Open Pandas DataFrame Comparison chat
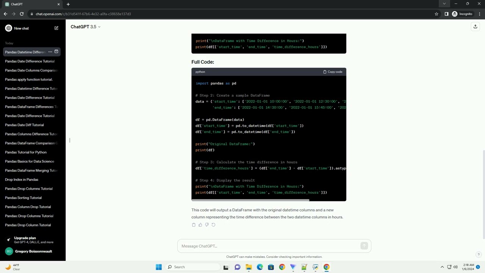Screen dimensions: 485x273 [x=31, y=143]
